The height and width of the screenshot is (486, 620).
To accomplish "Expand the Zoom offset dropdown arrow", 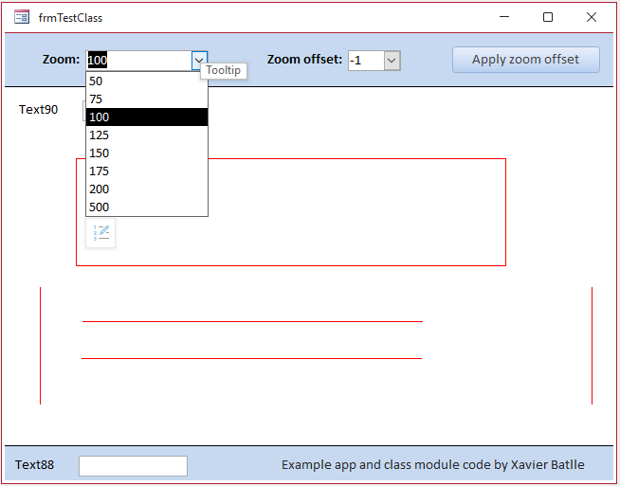I will pyautogui.click(x=392, y=61).
